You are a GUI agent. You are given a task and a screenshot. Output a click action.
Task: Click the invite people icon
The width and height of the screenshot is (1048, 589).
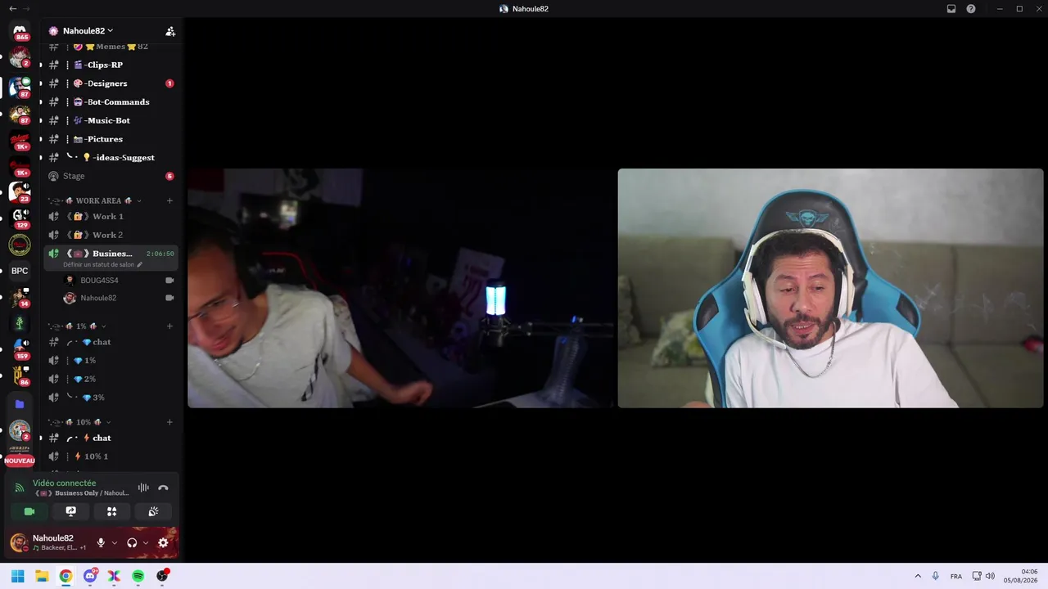pos(170,31)
